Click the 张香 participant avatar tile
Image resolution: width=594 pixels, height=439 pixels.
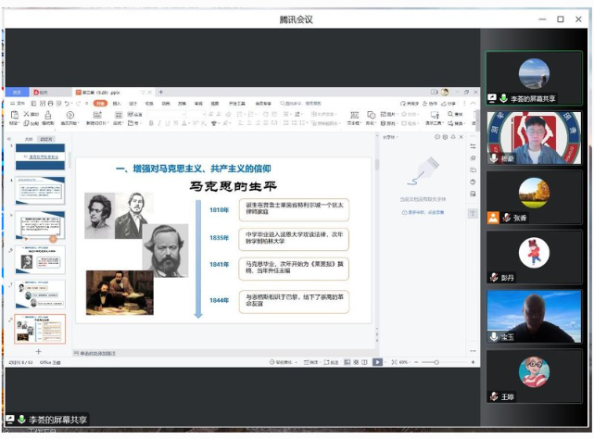click(x=534, y=196)
